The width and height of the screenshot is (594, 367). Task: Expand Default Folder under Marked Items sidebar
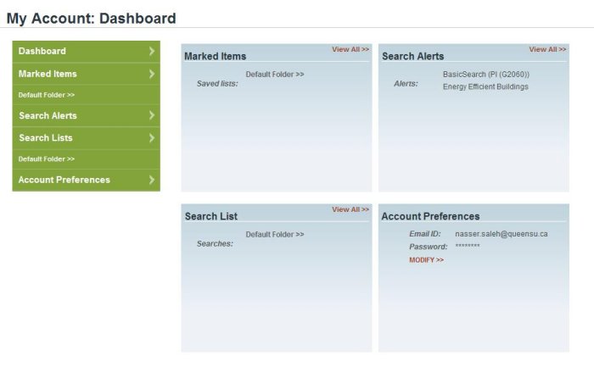47,95
